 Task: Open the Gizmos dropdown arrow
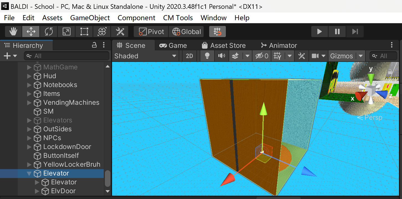[x=360, y=56]
